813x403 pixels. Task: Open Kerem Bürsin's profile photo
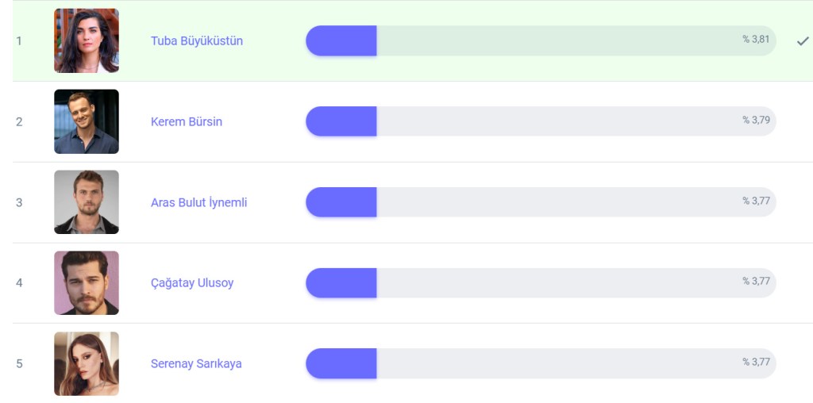pos(87,121)
